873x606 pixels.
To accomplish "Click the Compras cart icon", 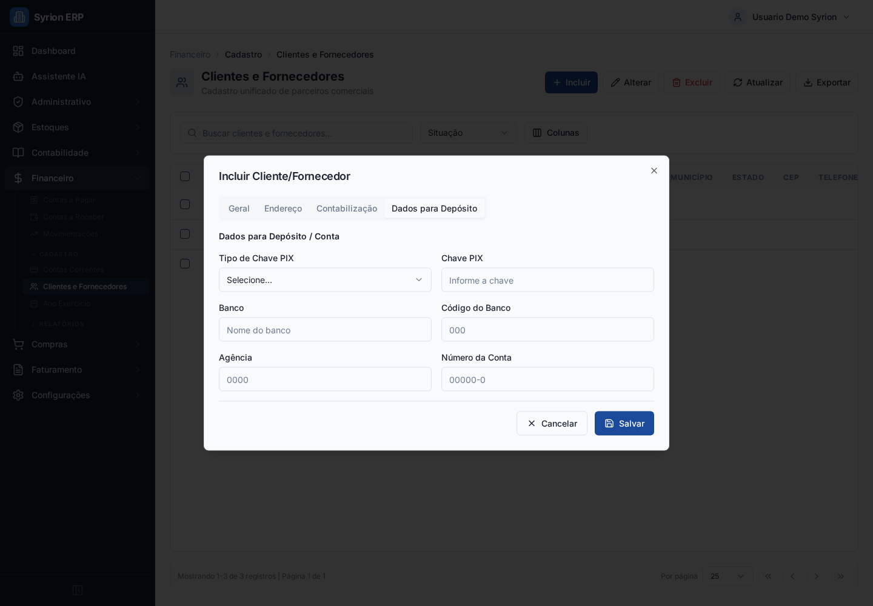I will click(x=18, y=344).
